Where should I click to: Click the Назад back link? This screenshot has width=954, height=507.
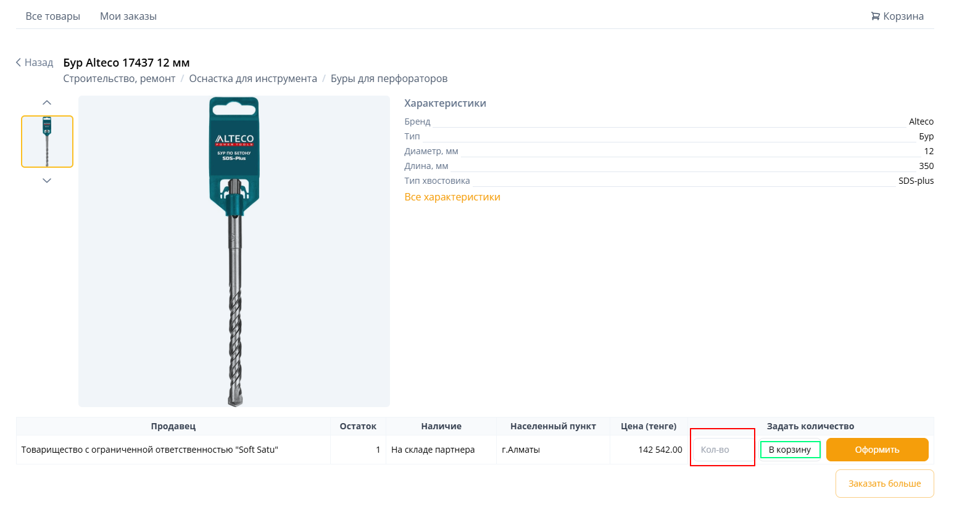pyautogui.click(x=35, y=62)
